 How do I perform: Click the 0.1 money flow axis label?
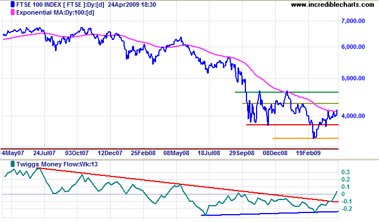(x=345, y=187)
